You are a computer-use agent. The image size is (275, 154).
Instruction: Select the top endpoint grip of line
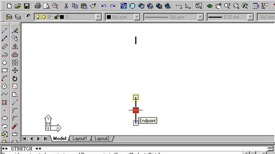point(136,97)
